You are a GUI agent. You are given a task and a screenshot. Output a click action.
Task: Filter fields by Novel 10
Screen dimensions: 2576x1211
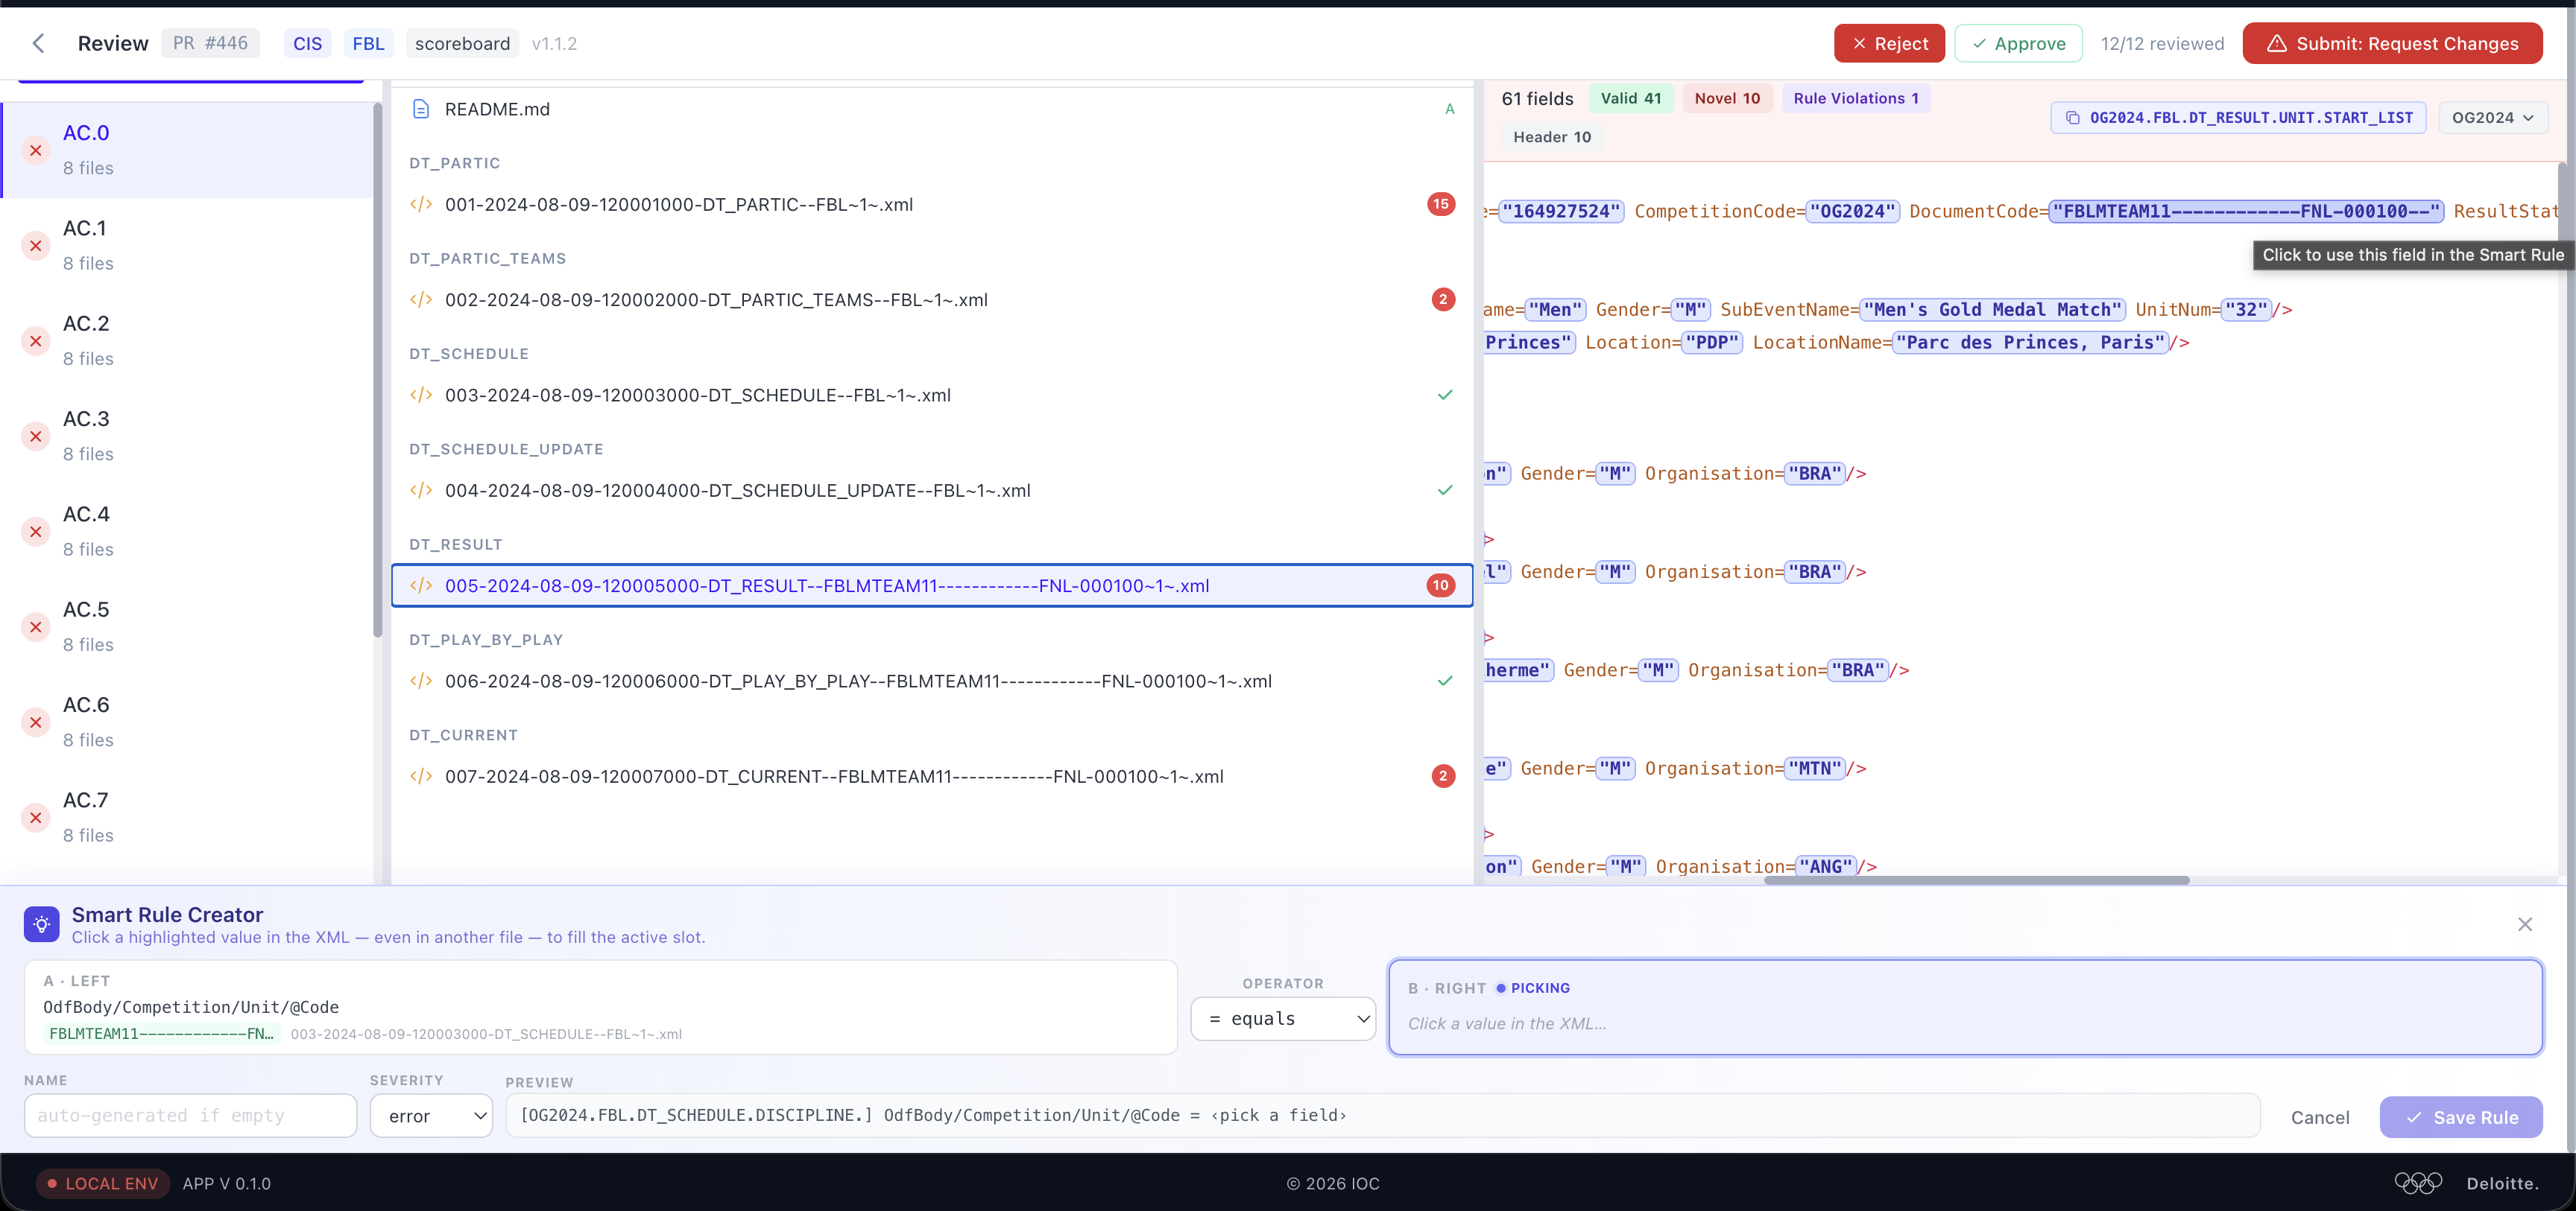[1727, 98]
